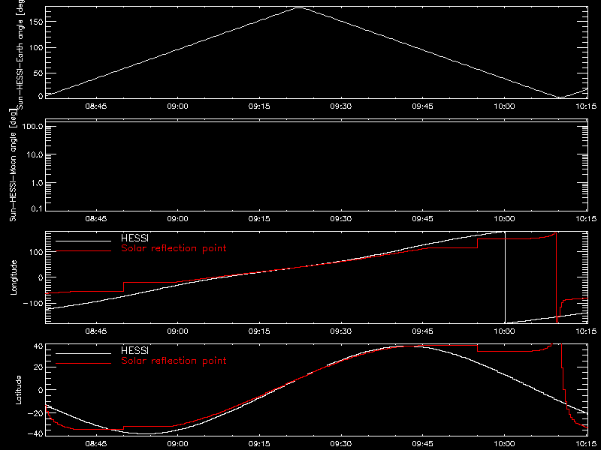Click the 100 tick label on Longitude plot
Screen dimensions: 601x450
(x=35, y=251)
